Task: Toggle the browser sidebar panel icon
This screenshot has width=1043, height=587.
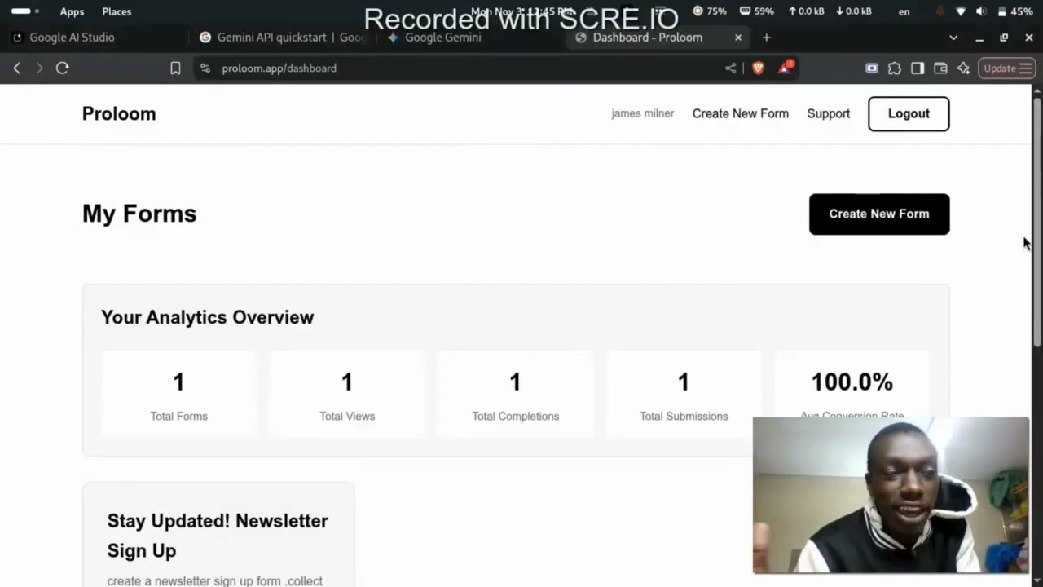Action: point(918,68)
